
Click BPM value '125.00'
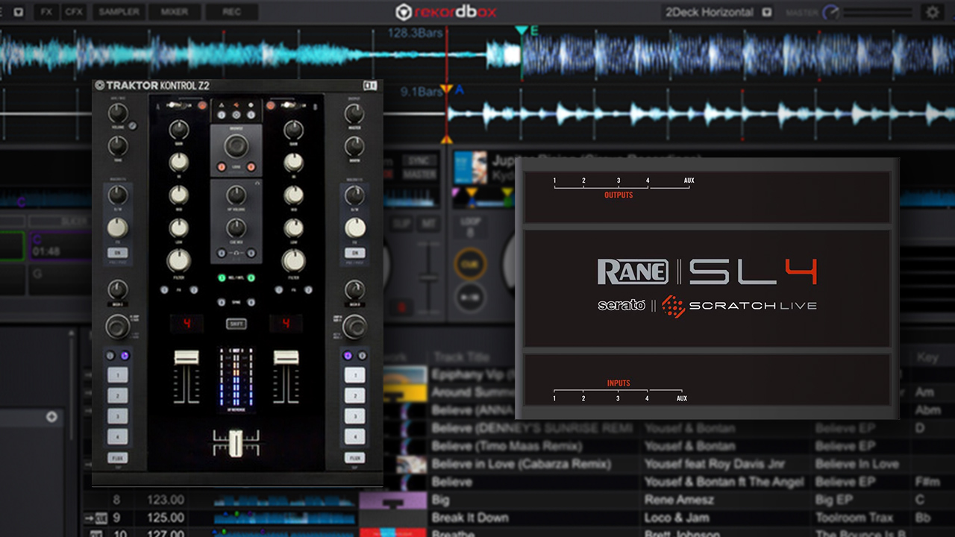click(166, 518)
